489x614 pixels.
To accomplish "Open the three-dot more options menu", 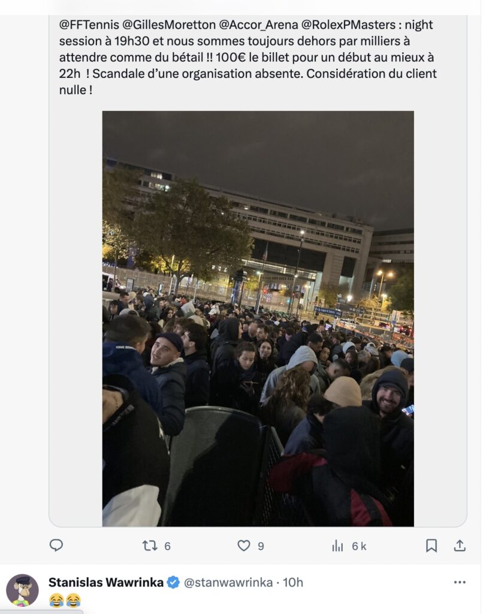I will pos(460,582).
